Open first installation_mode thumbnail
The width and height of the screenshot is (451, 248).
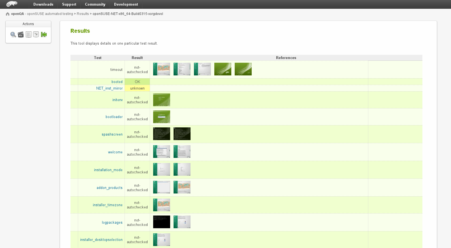162,169
